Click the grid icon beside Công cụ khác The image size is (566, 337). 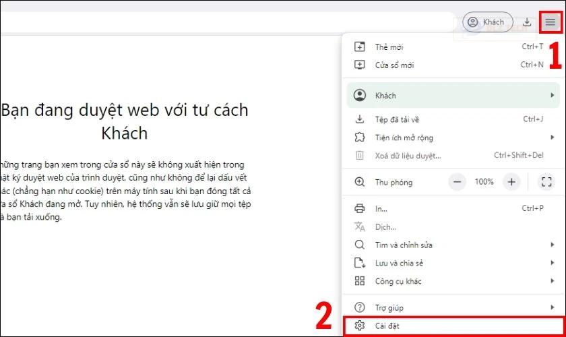pyautogui.click(x=360, y=280)
